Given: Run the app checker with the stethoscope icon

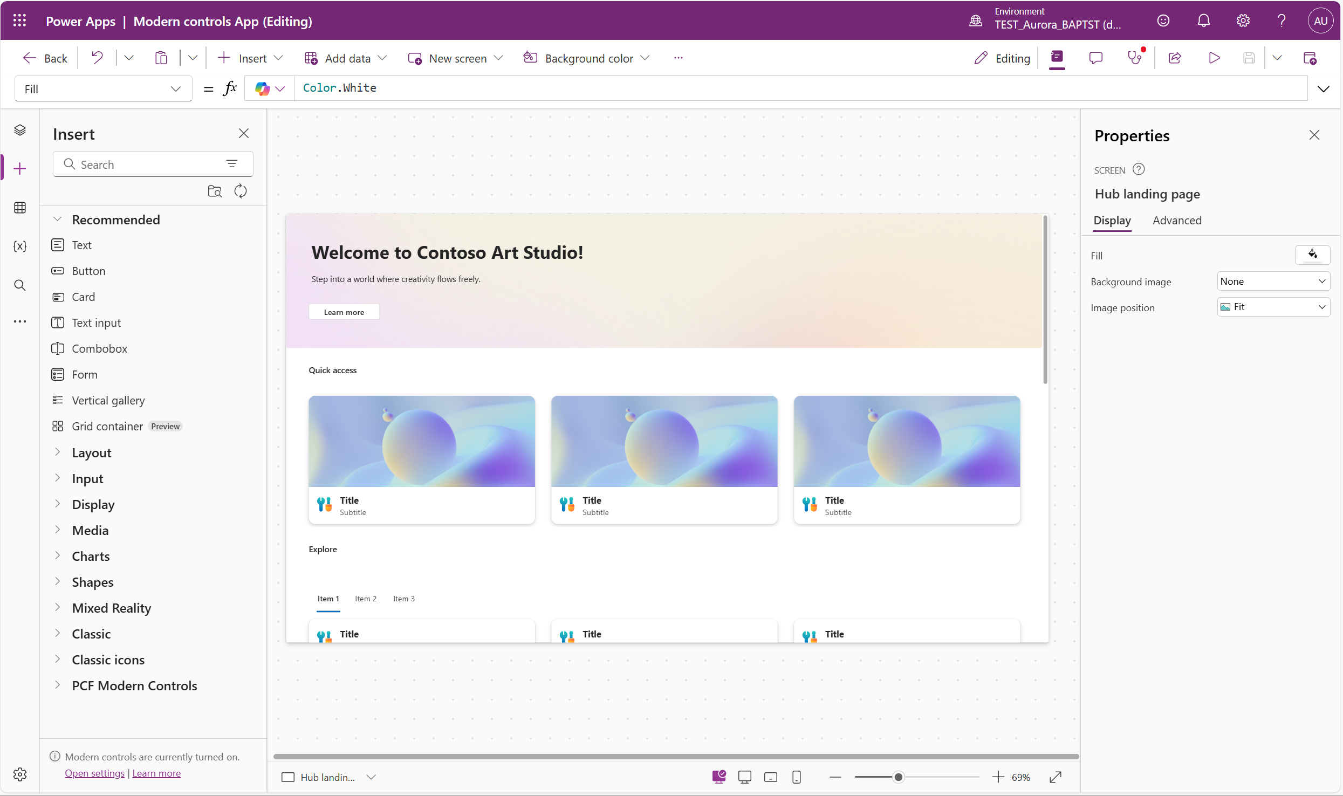Looking at the screenshot, I should pos(1135,58).
